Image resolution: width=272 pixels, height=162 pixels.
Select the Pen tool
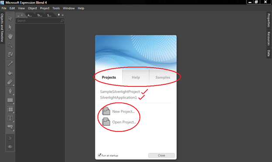[10, 91]
